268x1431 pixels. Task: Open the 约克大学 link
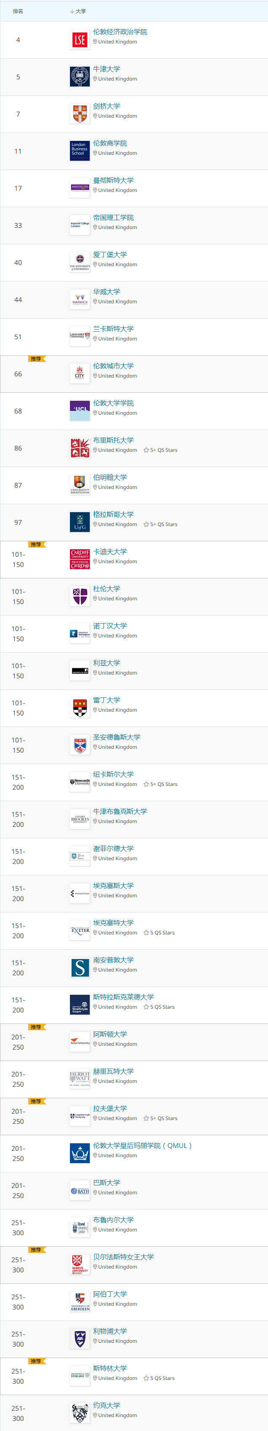[107, 1405]
